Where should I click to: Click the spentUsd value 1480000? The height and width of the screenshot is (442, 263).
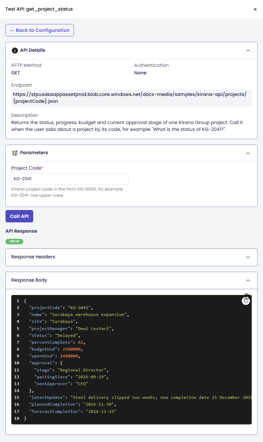click(69, 356)
